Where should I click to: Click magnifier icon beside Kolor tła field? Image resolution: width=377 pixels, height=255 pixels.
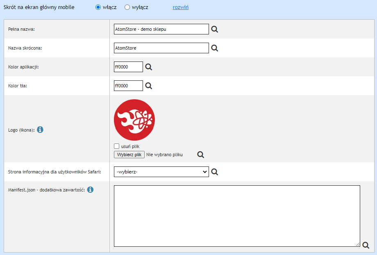[148, 86]
